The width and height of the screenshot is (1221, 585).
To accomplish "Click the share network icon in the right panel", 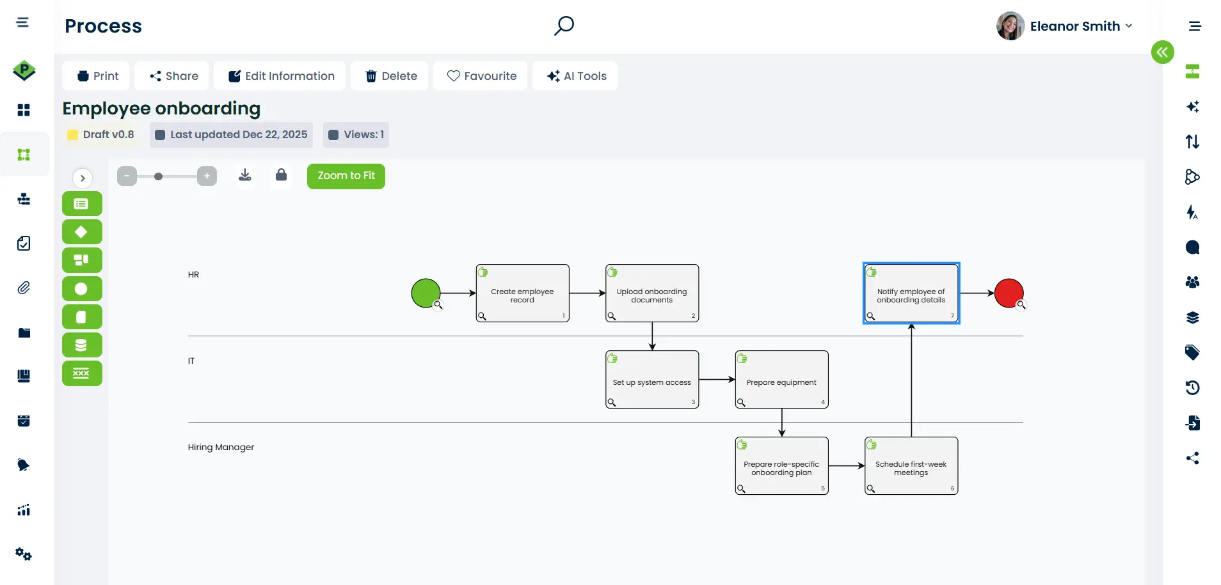I will point(1192,458).
